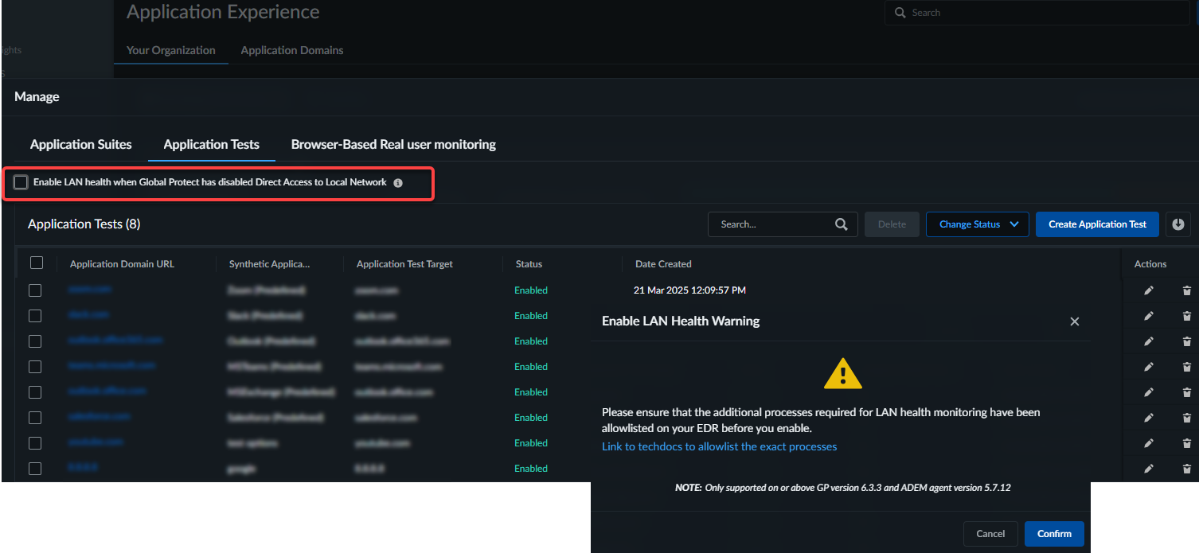Screen dimensions: 1199x553
Task: Enable the LAN health checkbox
Action: 21,183
